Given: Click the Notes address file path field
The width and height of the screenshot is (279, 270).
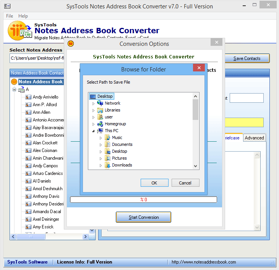Looking at the screenshot, I should pos(37,58).
